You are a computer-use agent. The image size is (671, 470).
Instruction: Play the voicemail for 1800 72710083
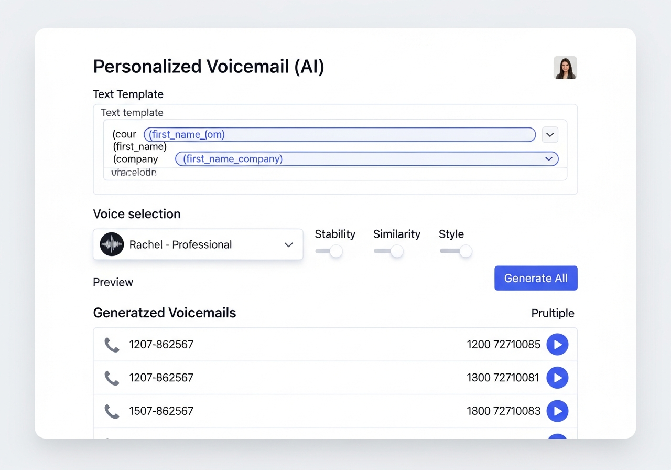(x=557, y=411)
